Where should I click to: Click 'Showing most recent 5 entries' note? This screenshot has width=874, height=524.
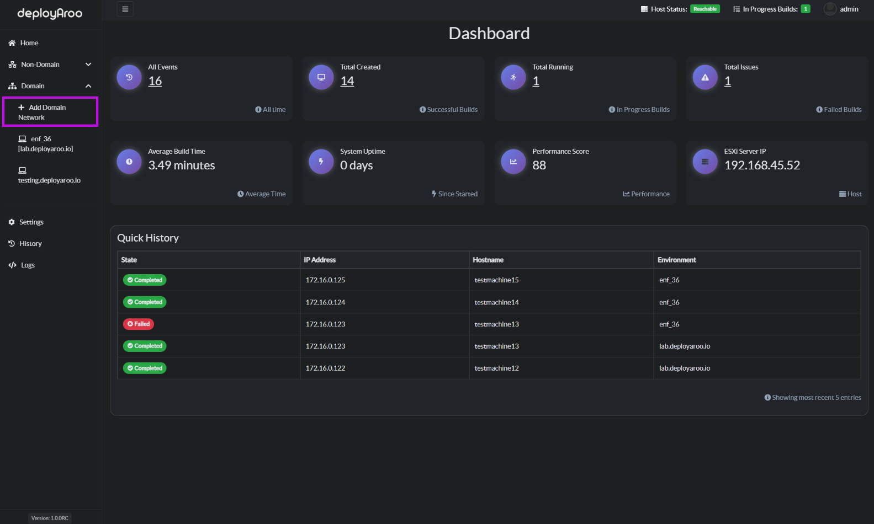tap(813, 398)
